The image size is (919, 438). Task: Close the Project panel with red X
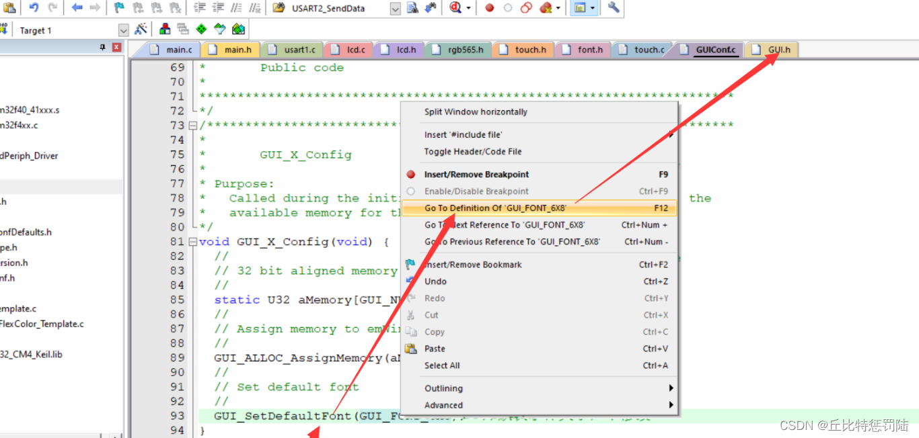tap(117, 48)
